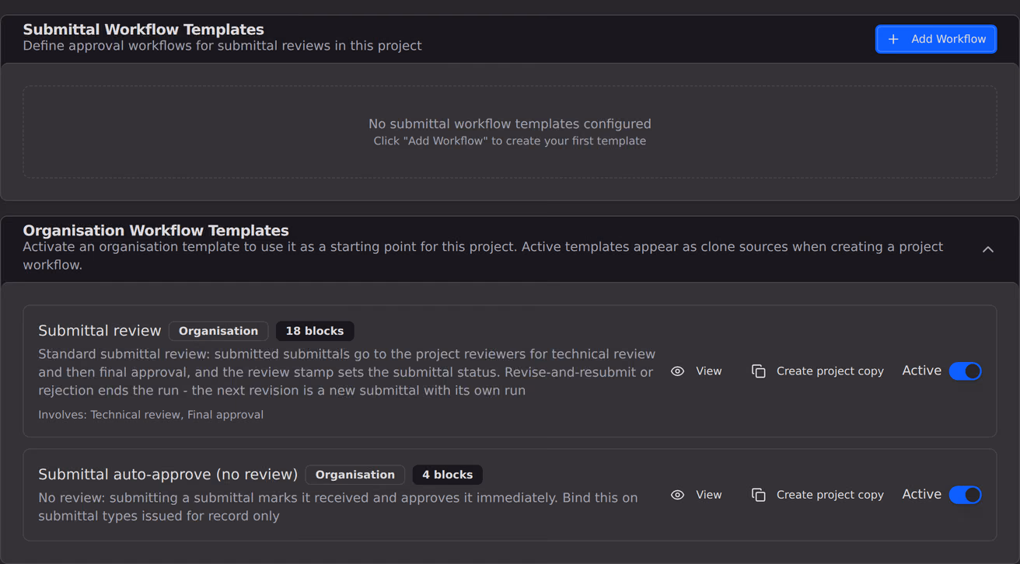This screenshot has height=564, width=1020.
Task: Select "Submittal auto-approve (no review)" title
Action: point(168,475)
